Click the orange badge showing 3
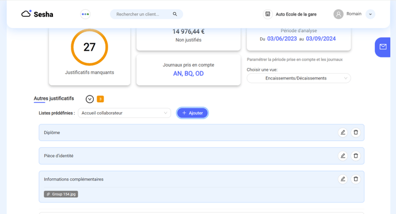396x214 pixels. (x=100, y=99)
